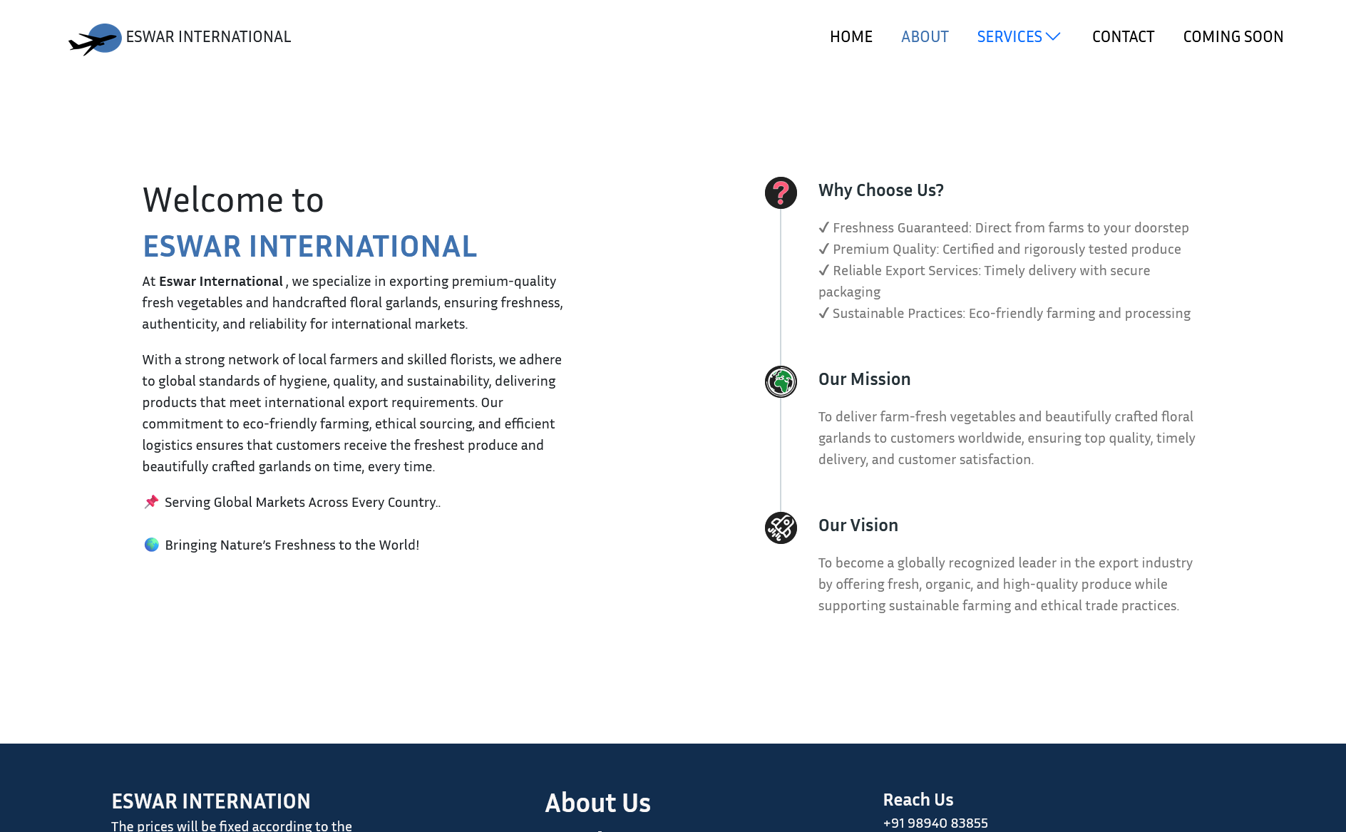
Task: Click the globe emoji before Bringing Nature's Freshness
Action: [150, 544]
